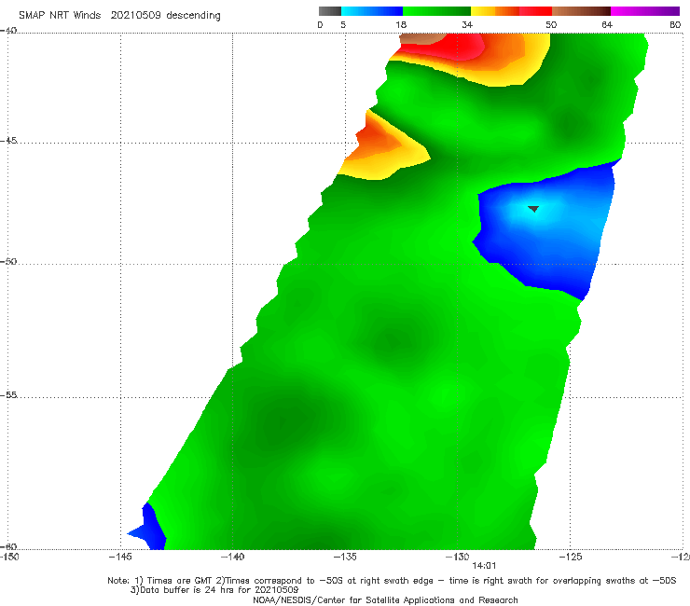Click the longitude axis label '-130'

(457, 557)
